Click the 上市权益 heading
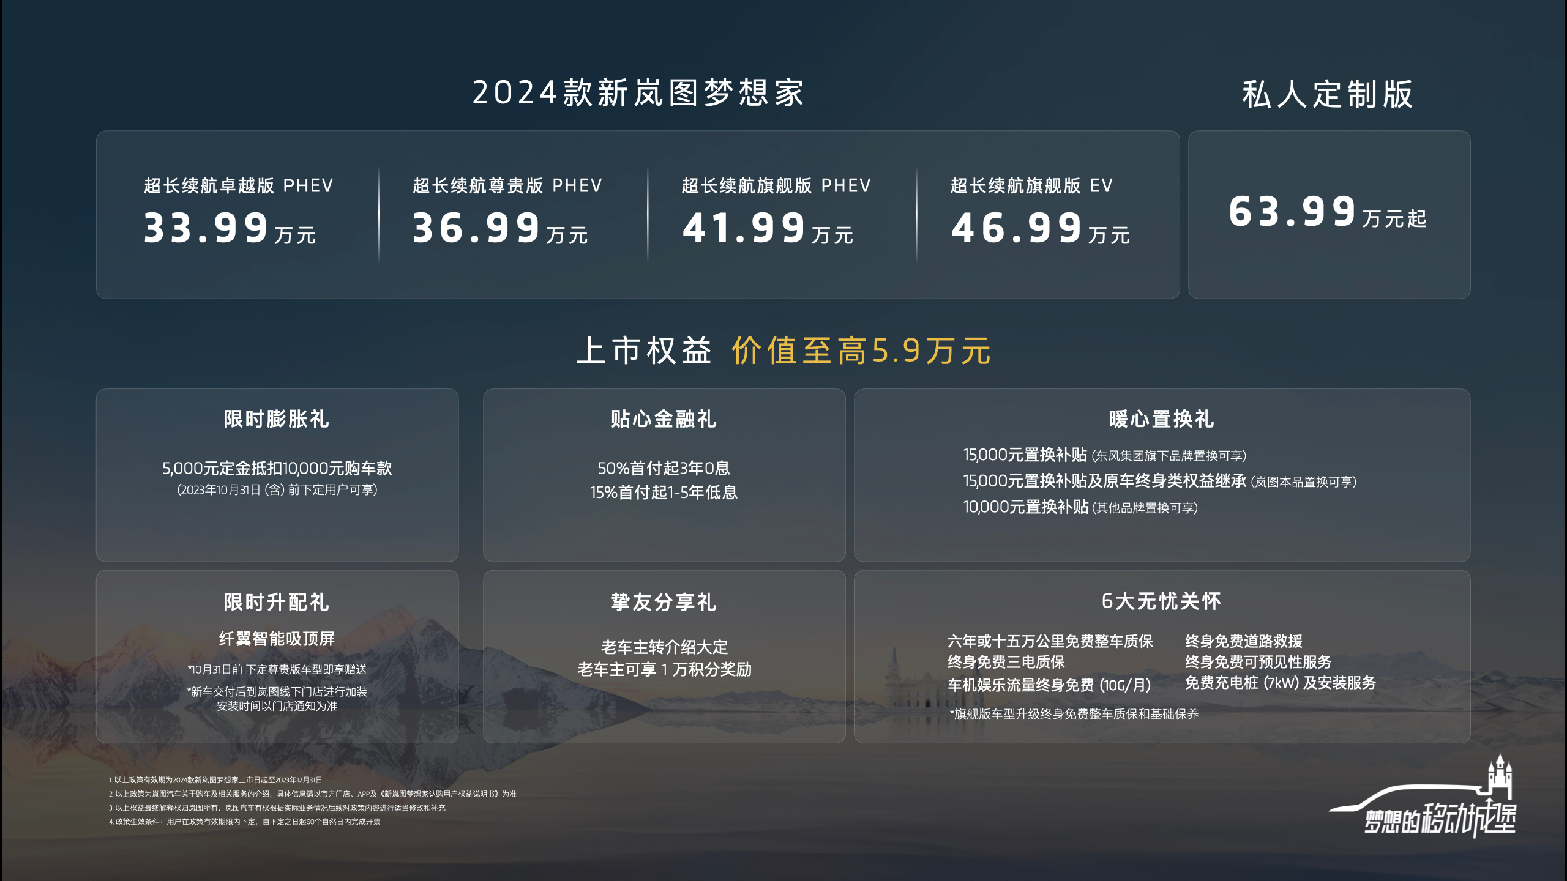The width and height of the screenshot is (1567, 881). pyautogui.click(x=645, y=351)
